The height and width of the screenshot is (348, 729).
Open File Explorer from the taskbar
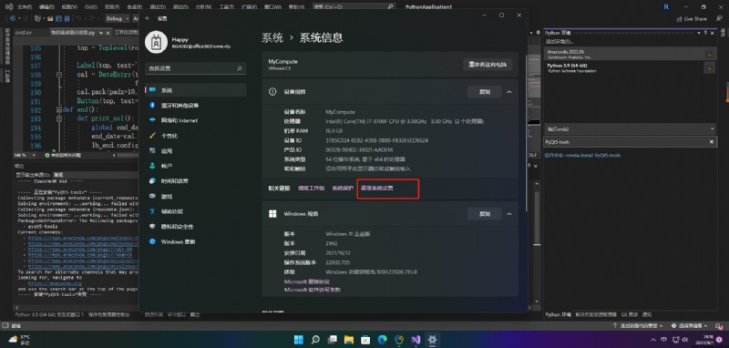coord(349,340)
